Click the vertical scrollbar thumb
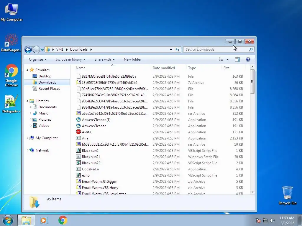302x226 pixels. coord(252,82)
